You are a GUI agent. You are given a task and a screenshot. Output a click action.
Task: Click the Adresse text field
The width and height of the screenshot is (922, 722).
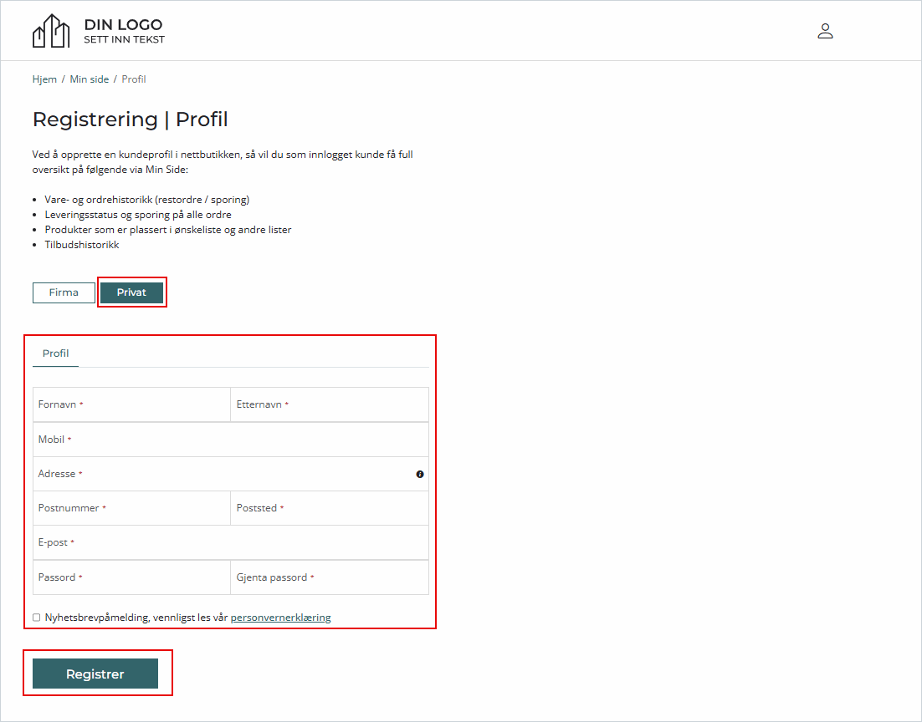tap(223, 474)
